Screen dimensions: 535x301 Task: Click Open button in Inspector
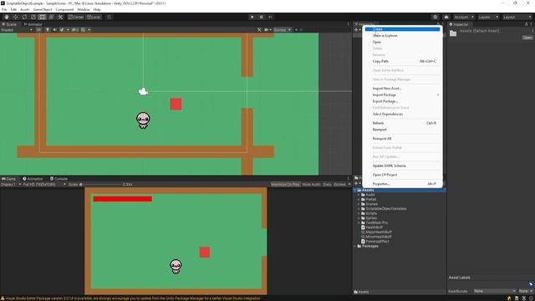click(527, 38)
